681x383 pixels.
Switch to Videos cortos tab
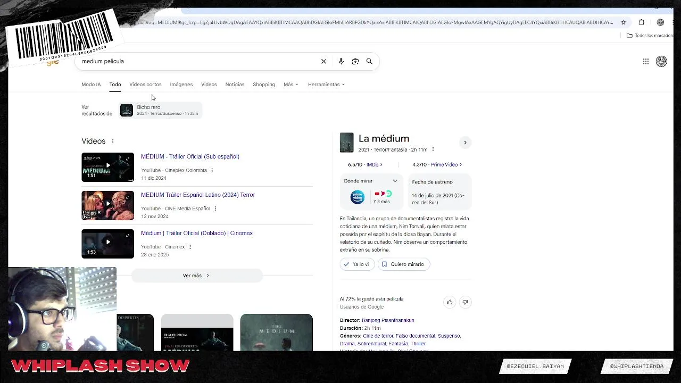[145, 85]
